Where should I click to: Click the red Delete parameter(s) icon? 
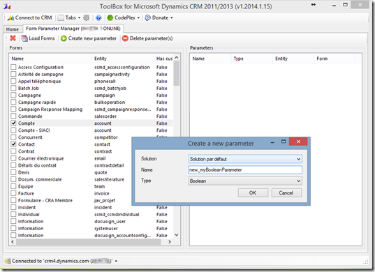(125, 38)
